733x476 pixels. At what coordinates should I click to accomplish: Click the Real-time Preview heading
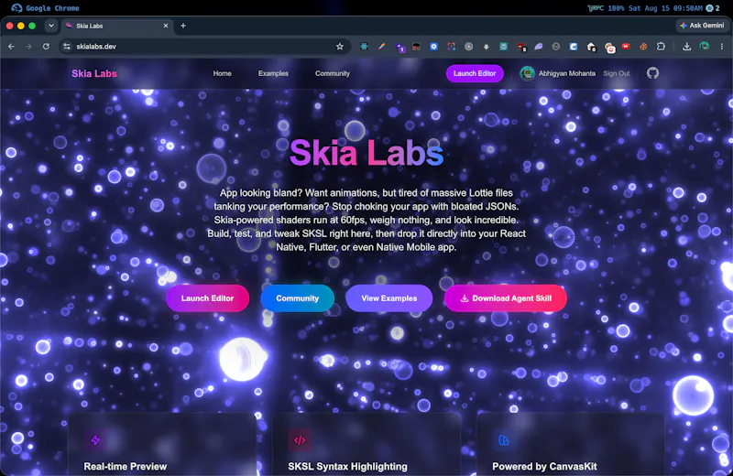126,466
